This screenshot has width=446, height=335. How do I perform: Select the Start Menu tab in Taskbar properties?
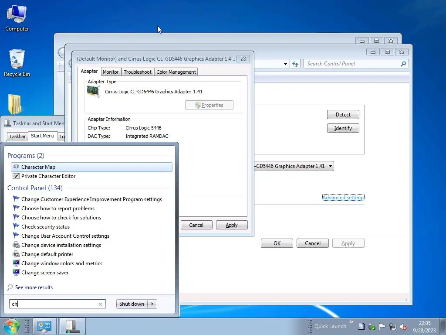[x=43, y=136]
